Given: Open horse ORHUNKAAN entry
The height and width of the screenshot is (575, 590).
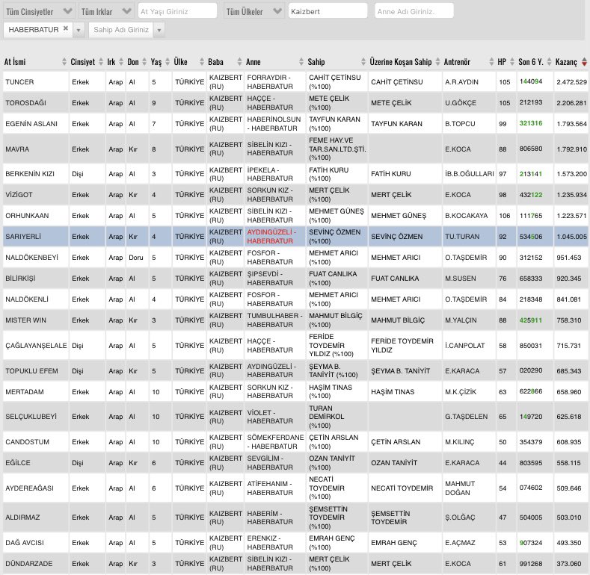Looking at the screenshot, I should point(27,216).
